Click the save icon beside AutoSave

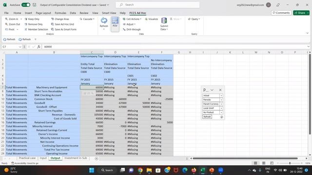click(35, 5)
